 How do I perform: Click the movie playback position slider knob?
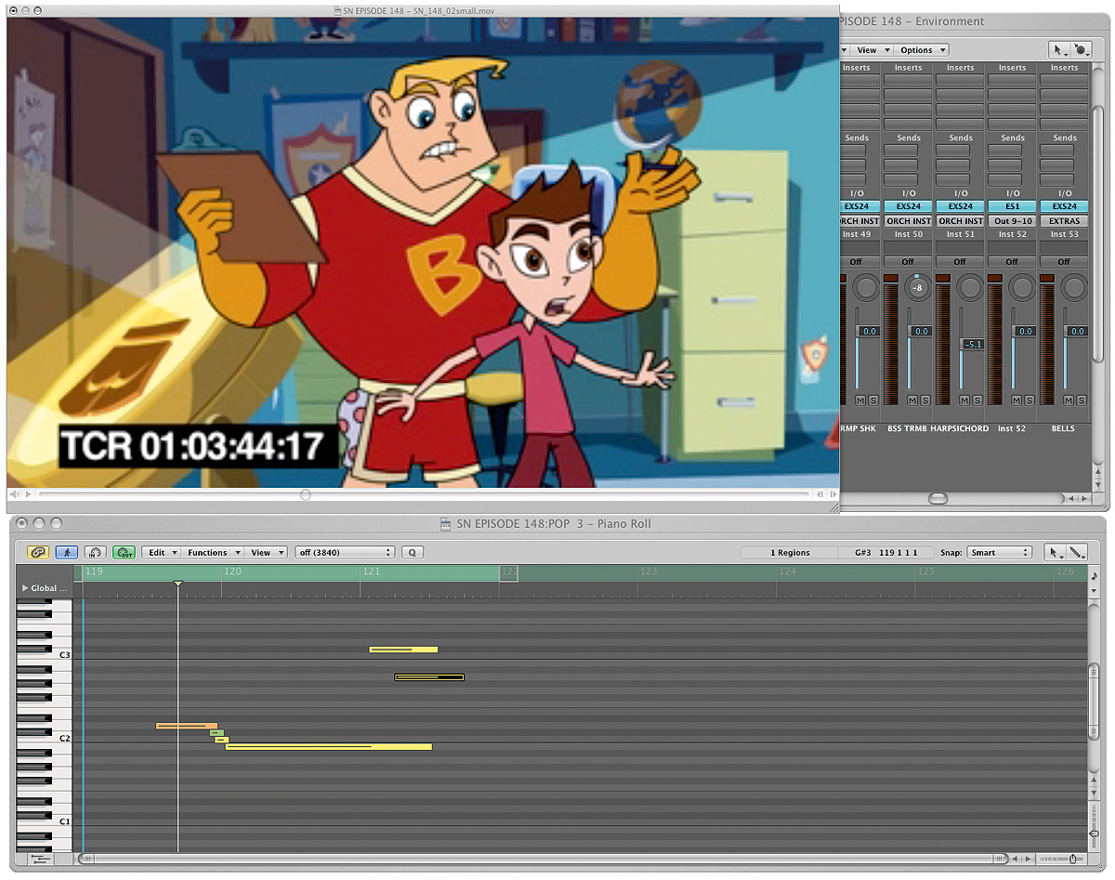[306, 495]
